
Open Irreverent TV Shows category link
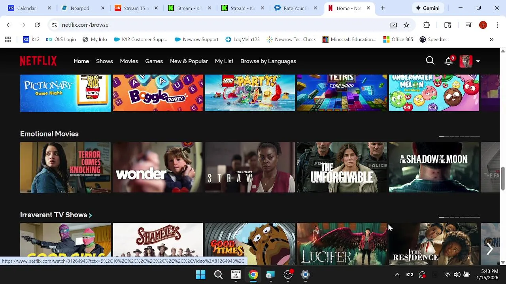tap(56, 215)
